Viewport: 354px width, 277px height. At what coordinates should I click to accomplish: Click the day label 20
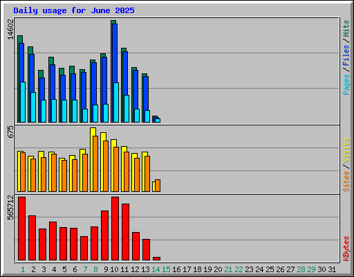click(x=218, y=269)
